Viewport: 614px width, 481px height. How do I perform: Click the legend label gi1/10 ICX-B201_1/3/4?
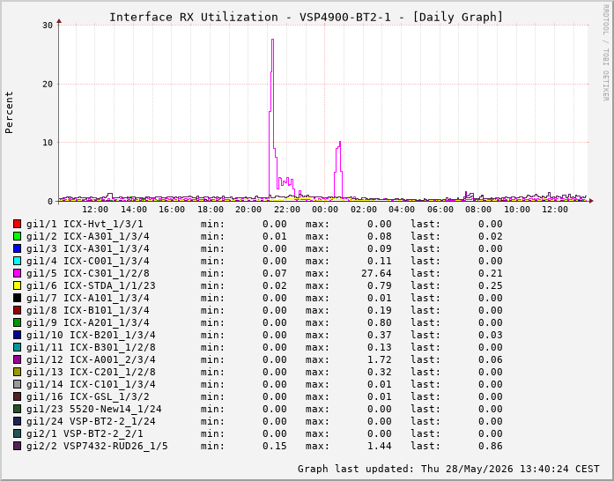91,335
